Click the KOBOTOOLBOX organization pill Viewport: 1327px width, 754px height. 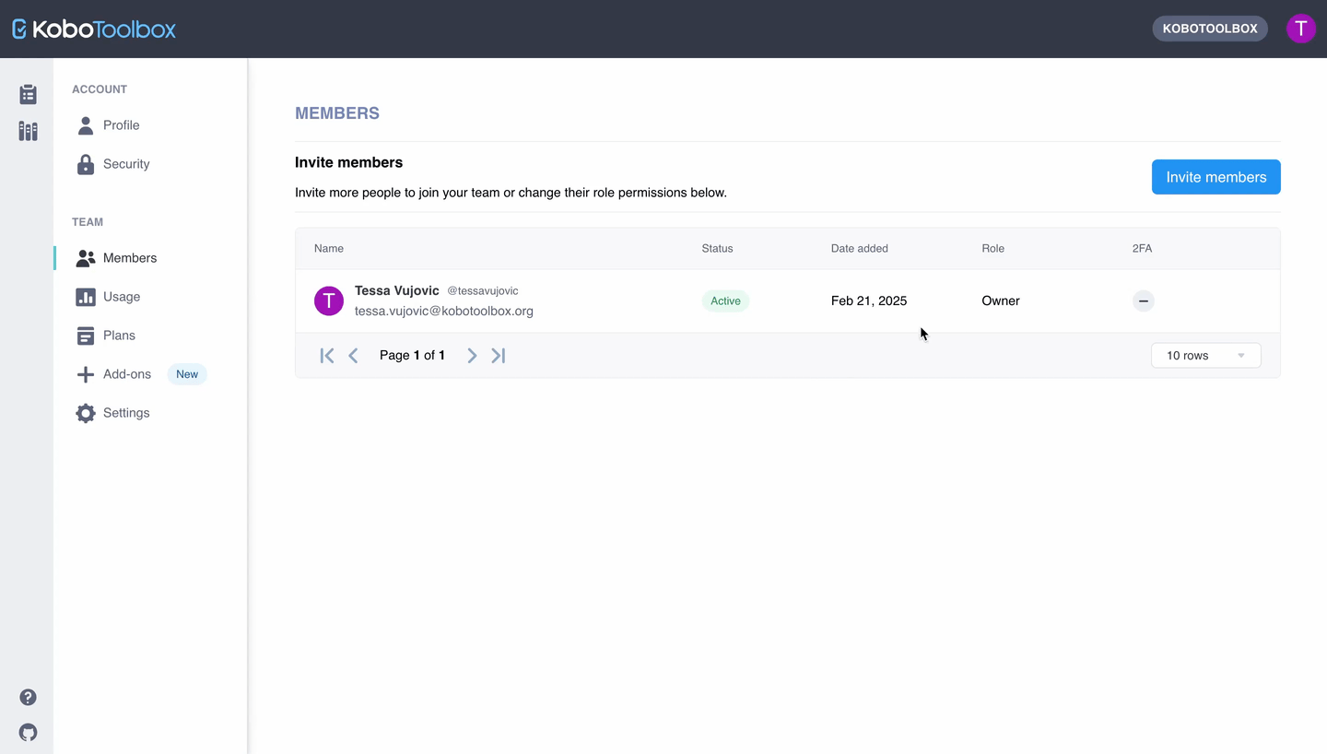pos(1210,29)
